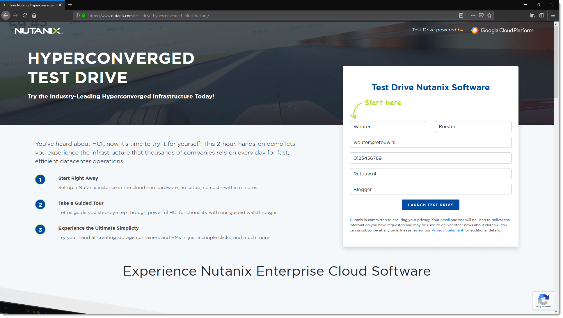This screenshot has width=563, height=318.
Task: Click the Hyperconverged Test Drive headline
Action: [111, 68]
